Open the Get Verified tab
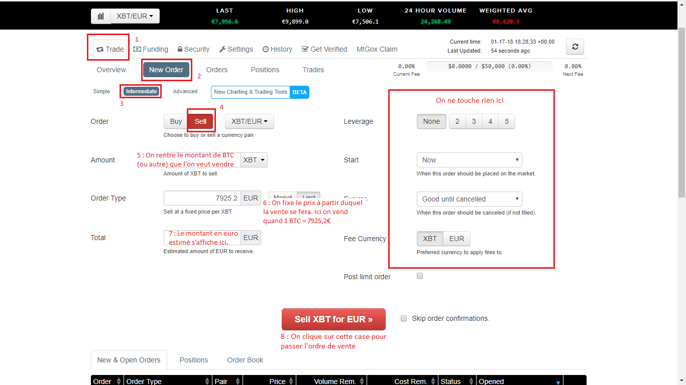The image size is (686, 385). pyautogui.click(x=324, y=49)
